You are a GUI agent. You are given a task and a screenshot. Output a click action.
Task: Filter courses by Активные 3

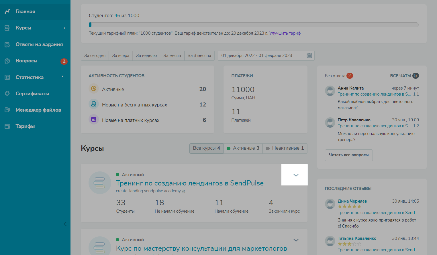point(243,148)
